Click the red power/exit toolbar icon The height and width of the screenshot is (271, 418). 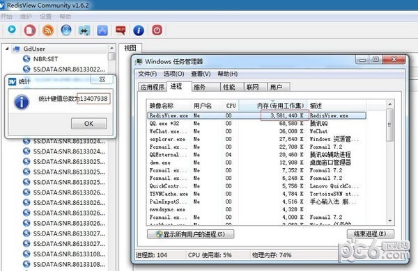[x=157, y=30]
